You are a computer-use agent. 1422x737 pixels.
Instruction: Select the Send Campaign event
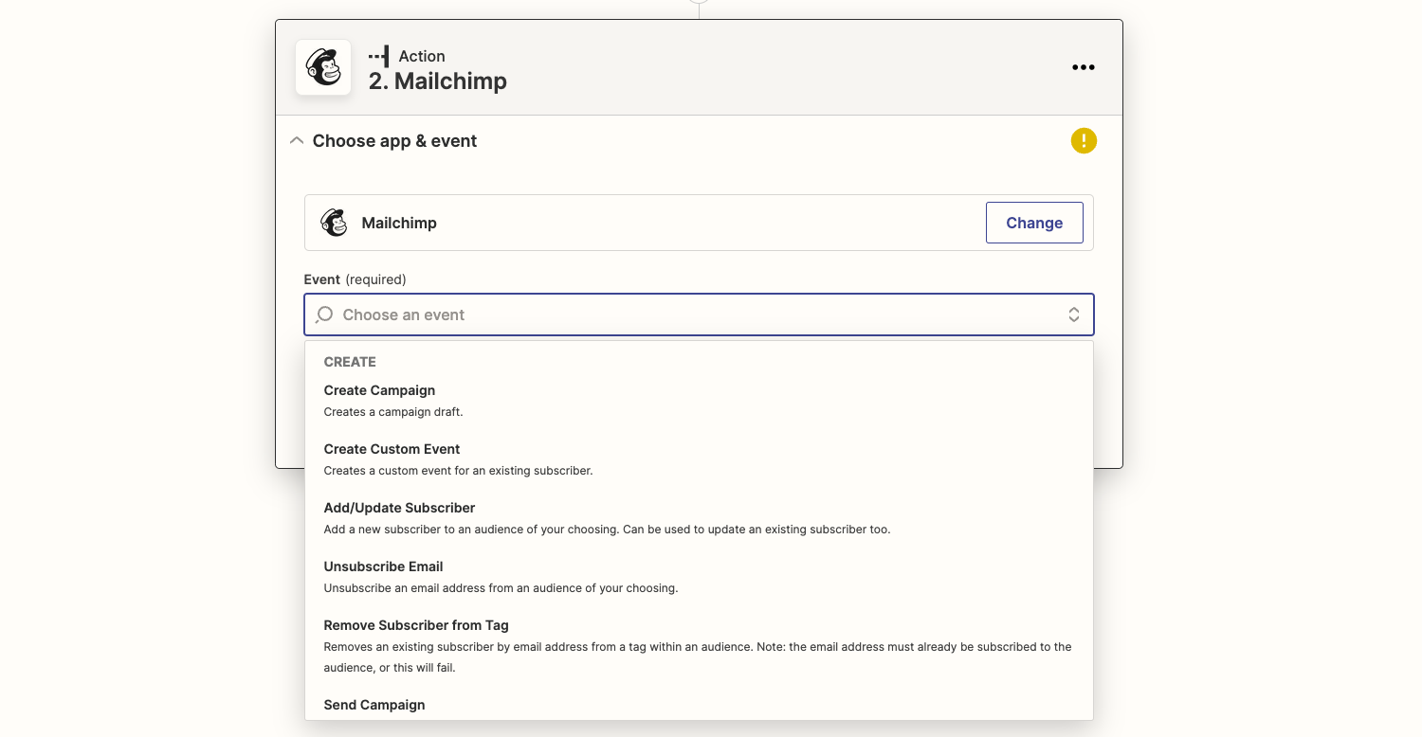pyautogui.click(x=374, y=705)
